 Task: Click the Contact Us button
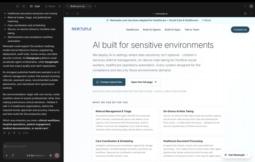click(240, 30)
